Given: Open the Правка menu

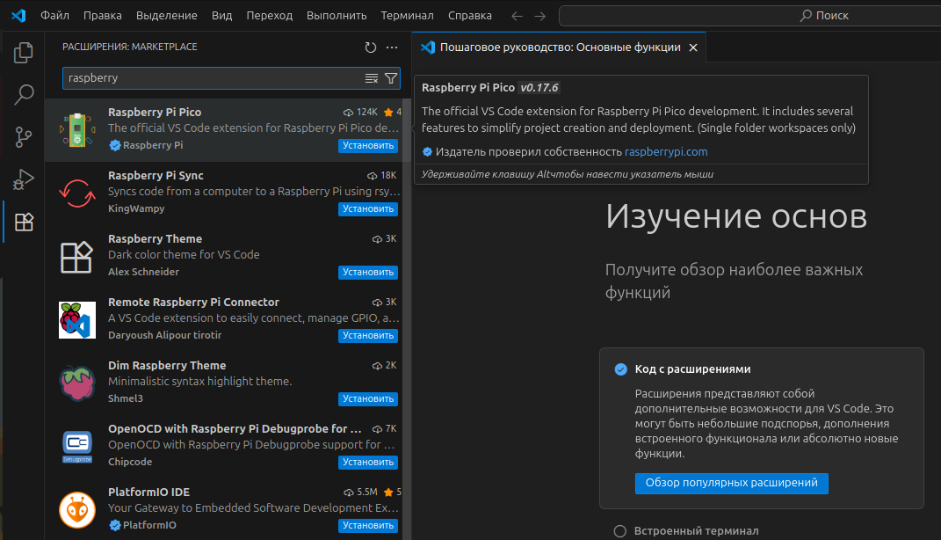Looking at the screenshot, I should point(103,16).
